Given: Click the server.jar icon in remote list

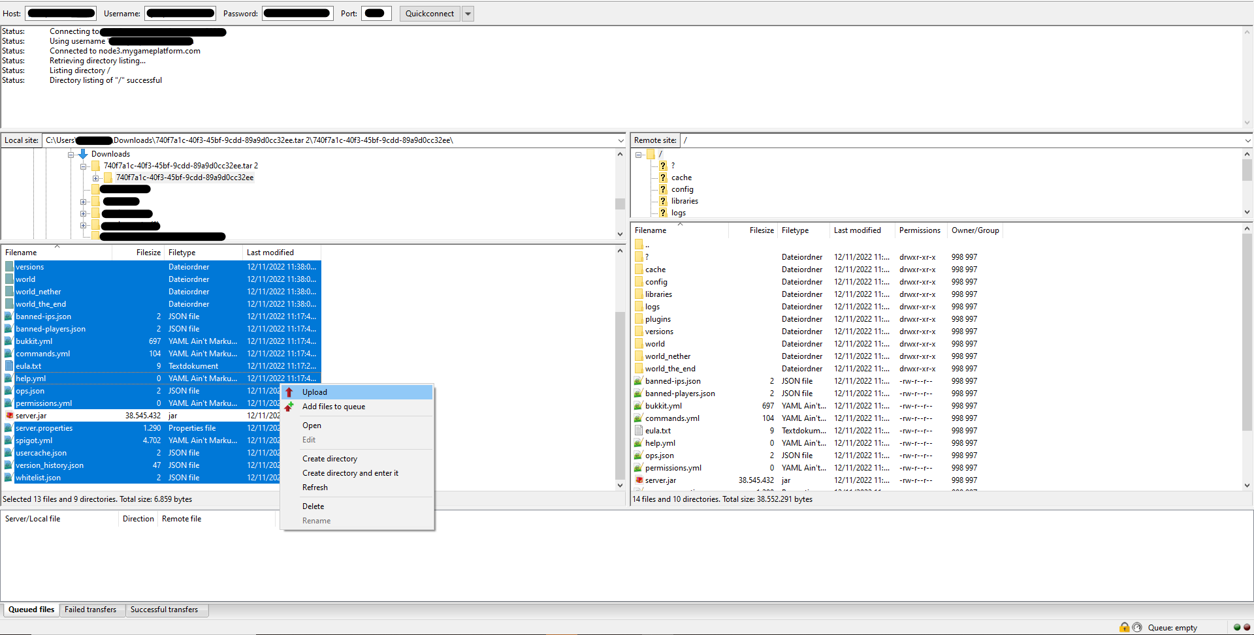Looking at the screenshot, I should tap(639, 480).
